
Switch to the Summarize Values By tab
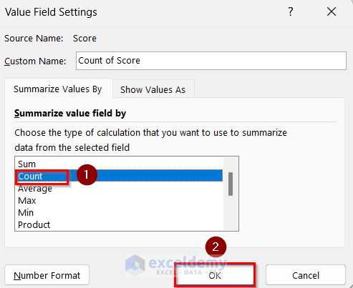tap(58, 89)
